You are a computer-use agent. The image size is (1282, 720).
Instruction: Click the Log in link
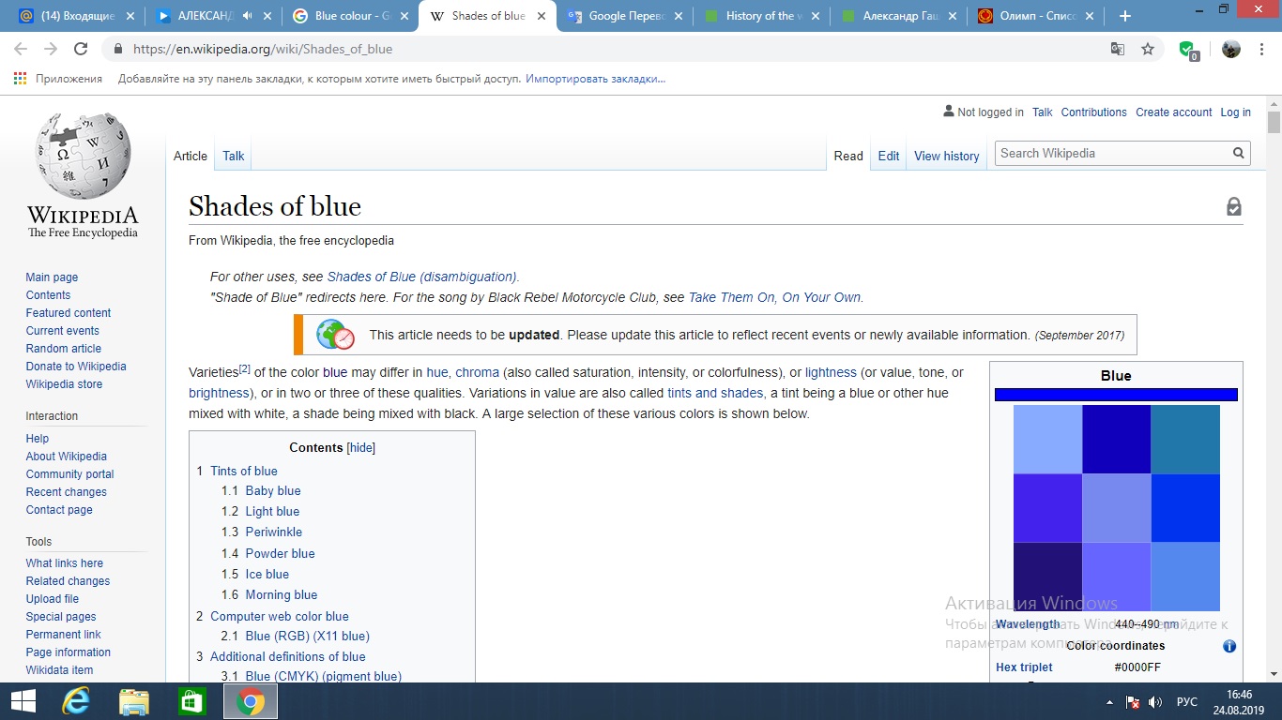1235,112
